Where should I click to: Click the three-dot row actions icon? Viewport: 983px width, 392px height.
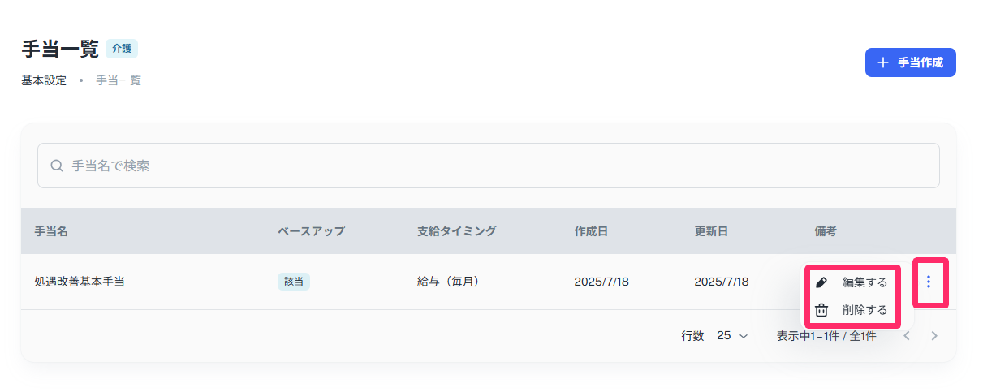929,282
